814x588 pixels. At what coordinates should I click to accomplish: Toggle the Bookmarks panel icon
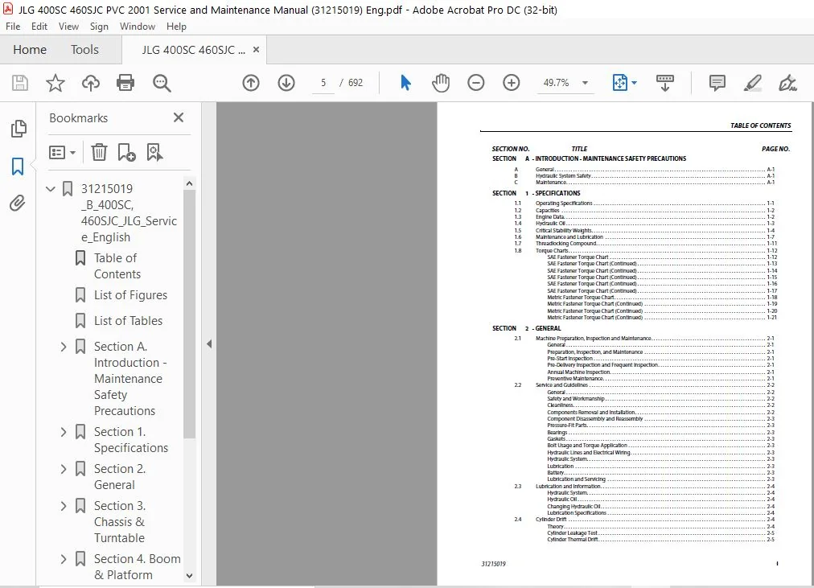click(x=18, y=167)
